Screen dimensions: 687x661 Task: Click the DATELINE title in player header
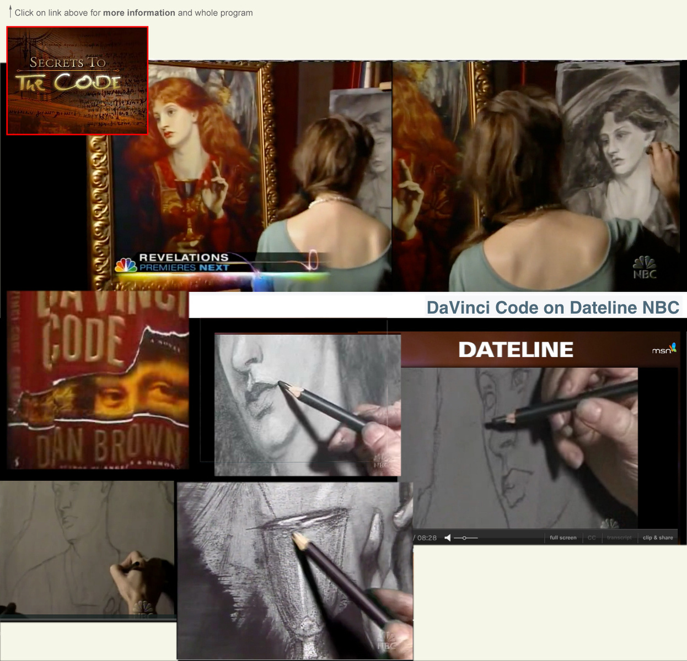tap(516, 350)
